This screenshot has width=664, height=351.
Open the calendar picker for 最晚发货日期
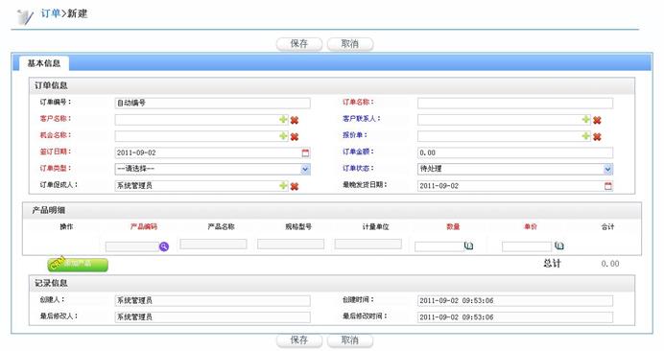(608, 186)
